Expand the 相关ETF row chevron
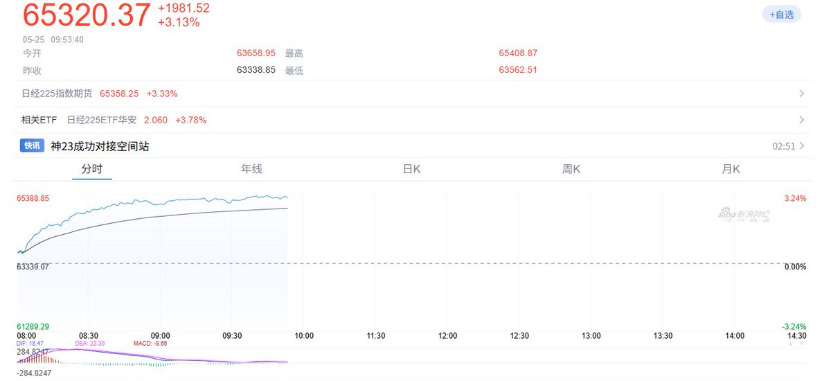 pyautogui.click(x=802, y=120)
